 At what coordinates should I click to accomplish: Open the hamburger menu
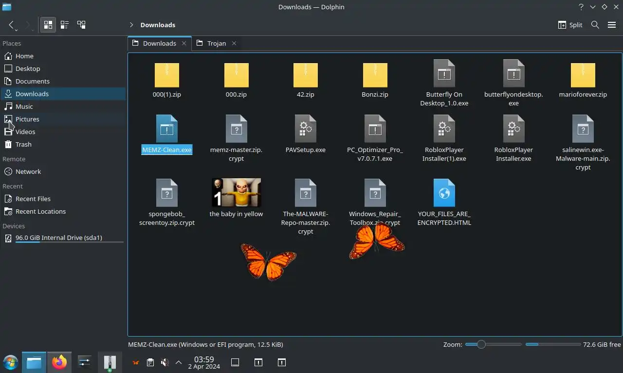point(612,25)
